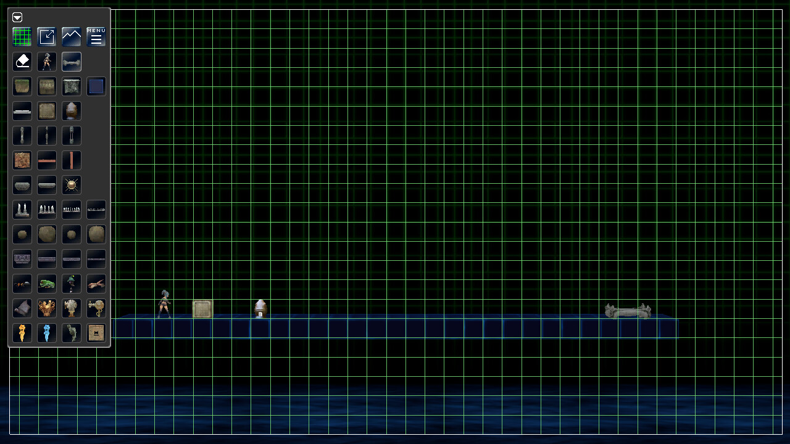The image size is (790, 444).
Task: Select the player character spawn object
Action: (x=47, y=61)
